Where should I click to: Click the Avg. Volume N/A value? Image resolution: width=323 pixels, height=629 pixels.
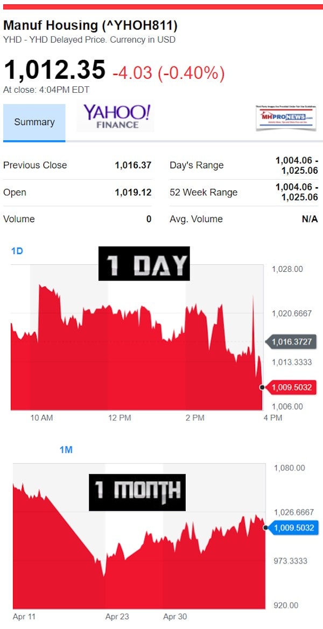pos(310,219)
